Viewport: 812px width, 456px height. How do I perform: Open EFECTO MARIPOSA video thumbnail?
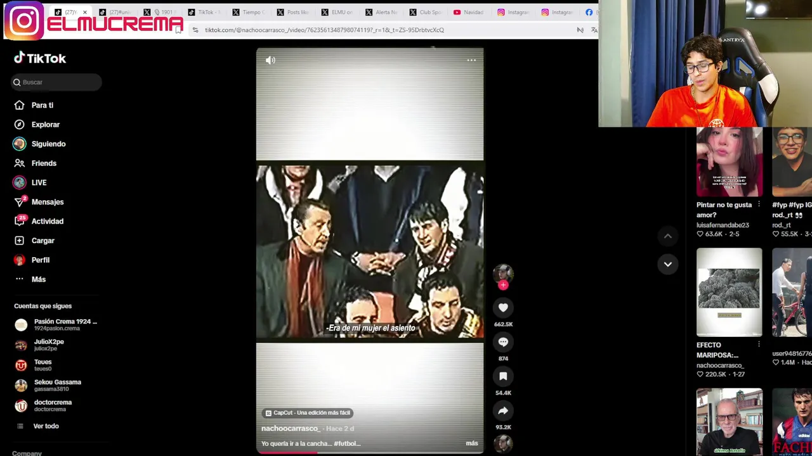[729, 293]
